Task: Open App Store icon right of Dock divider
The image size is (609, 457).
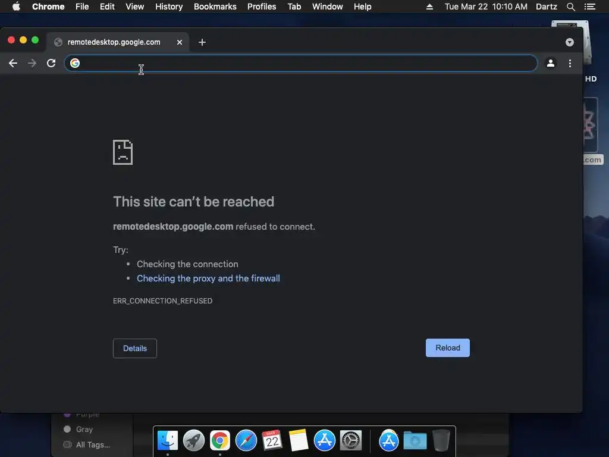Action: coord(389,440)
